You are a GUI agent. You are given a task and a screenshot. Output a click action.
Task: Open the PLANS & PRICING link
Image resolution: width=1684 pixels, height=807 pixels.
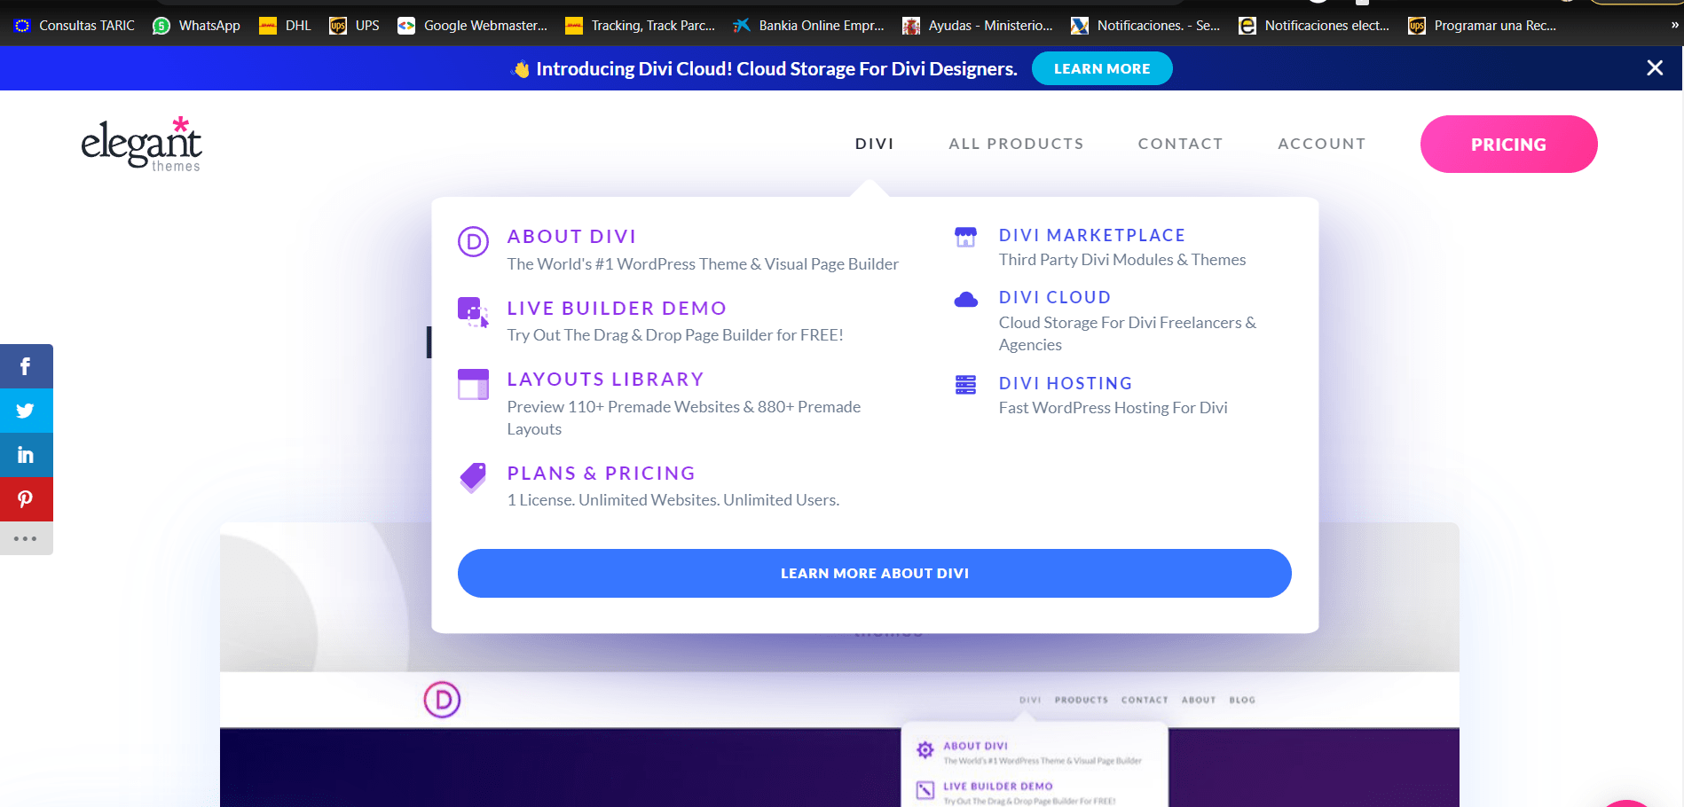point(601,474)
